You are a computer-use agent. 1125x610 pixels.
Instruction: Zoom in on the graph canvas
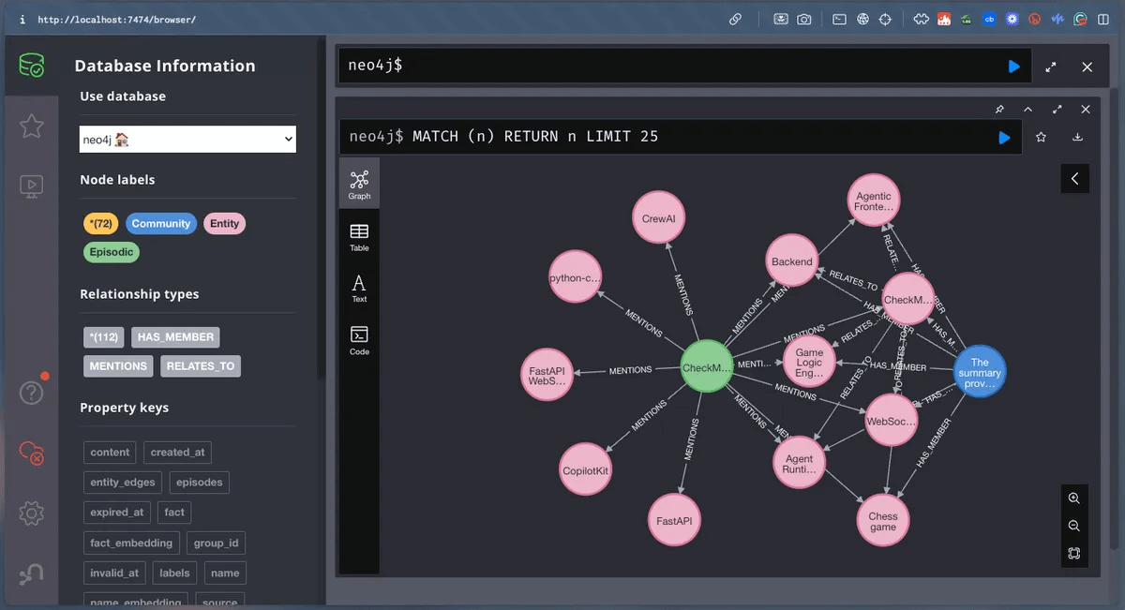pos(1074,498)
